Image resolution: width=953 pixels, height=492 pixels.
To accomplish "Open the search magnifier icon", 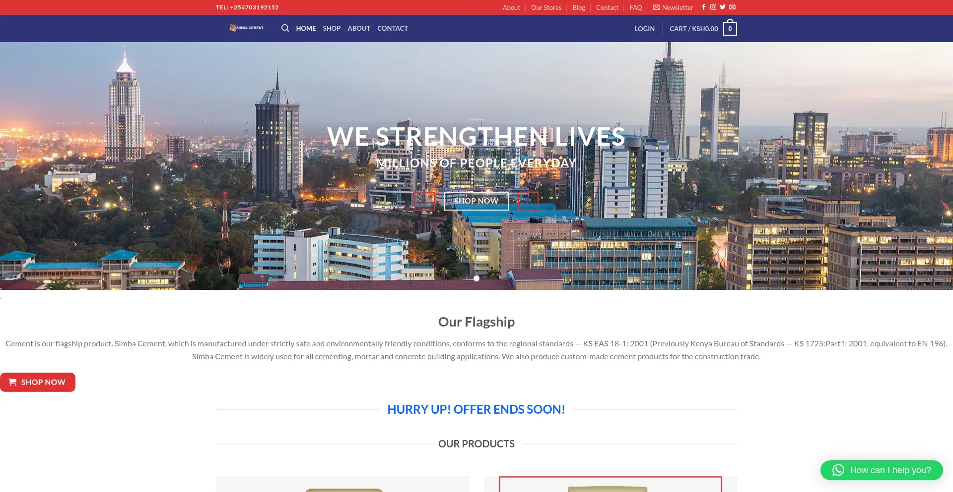I will 285,28.
